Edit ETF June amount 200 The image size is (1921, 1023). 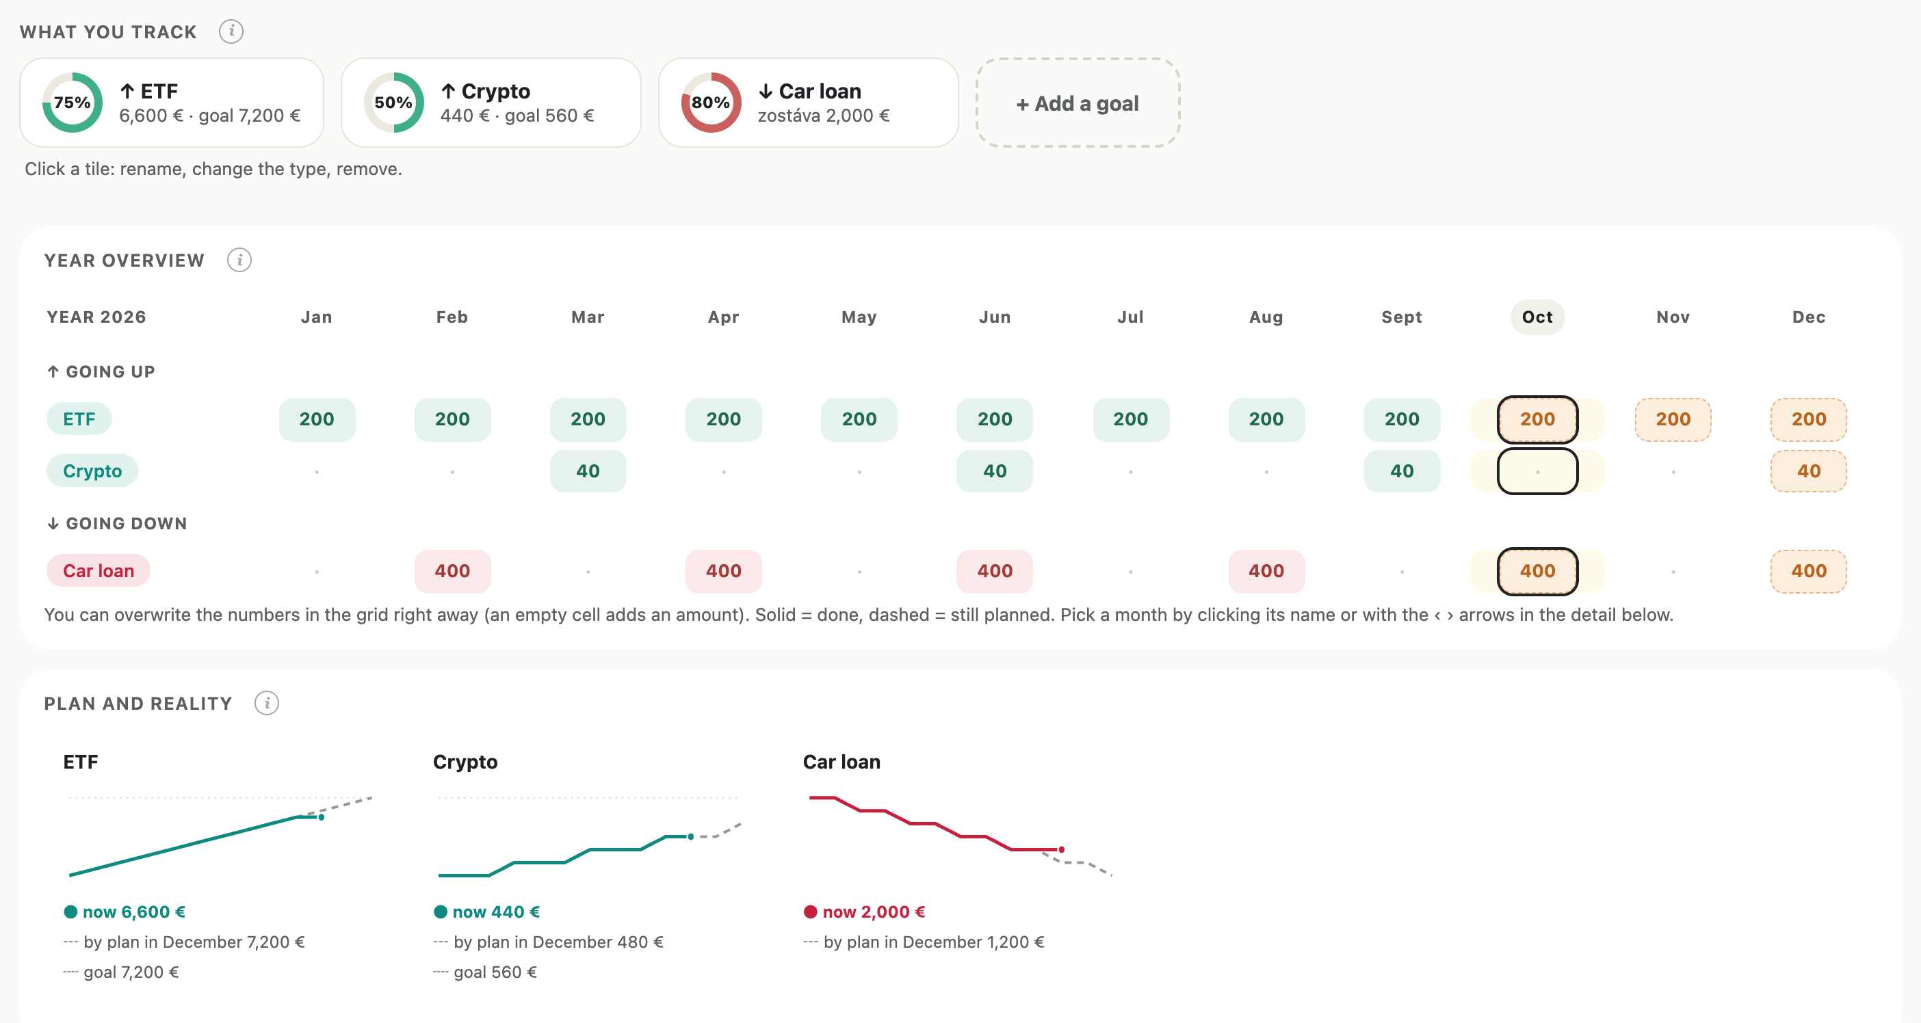coord(995,420)
